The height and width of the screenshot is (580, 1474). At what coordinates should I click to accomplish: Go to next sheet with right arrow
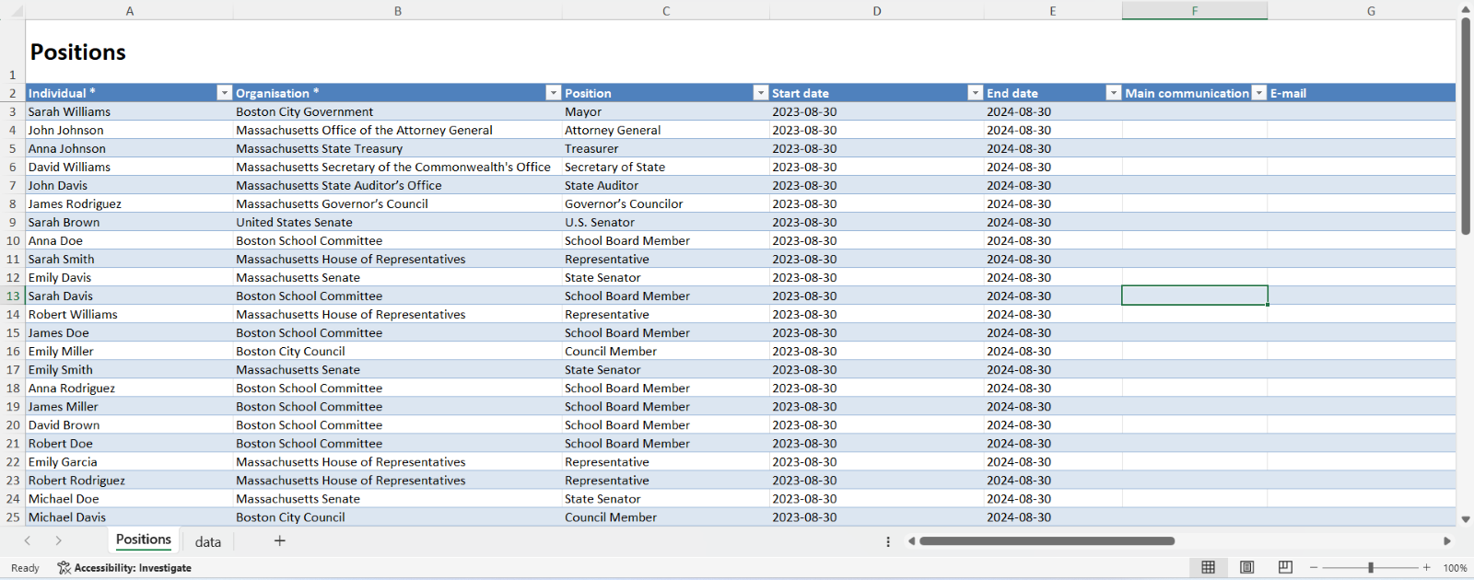59,541
